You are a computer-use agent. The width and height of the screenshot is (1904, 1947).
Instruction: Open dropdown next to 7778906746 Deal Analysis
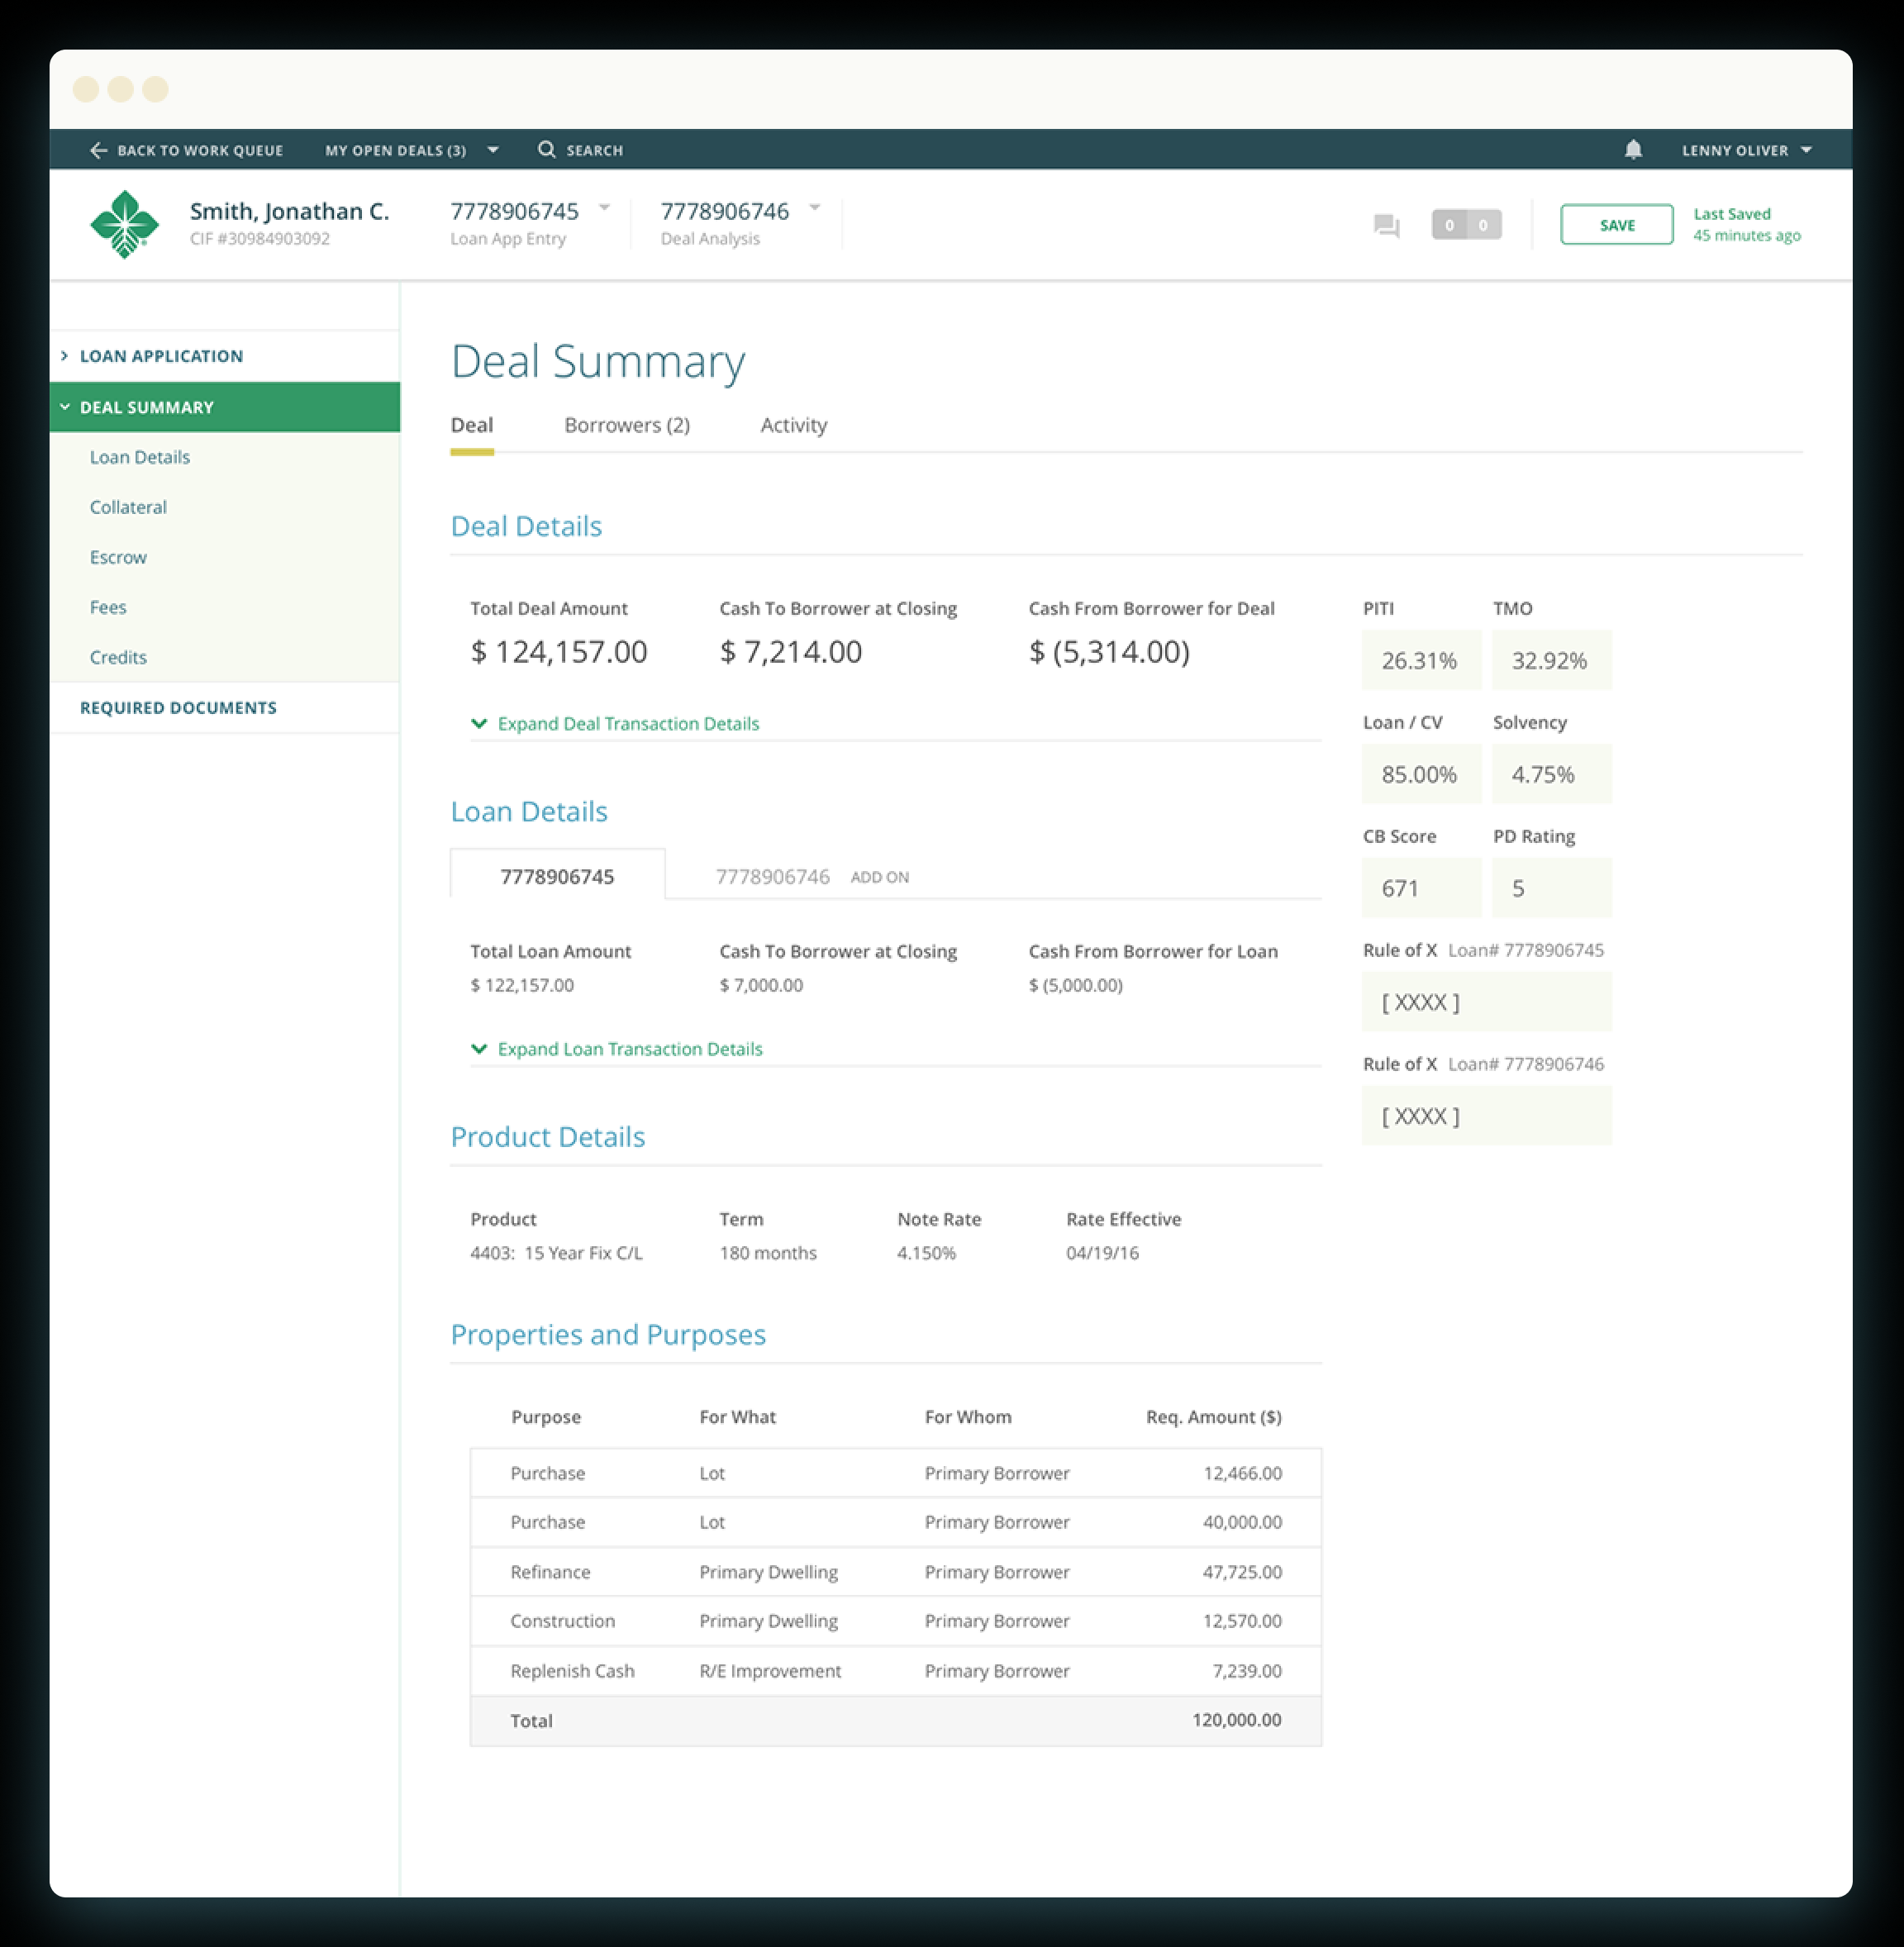tap(815, 208)
